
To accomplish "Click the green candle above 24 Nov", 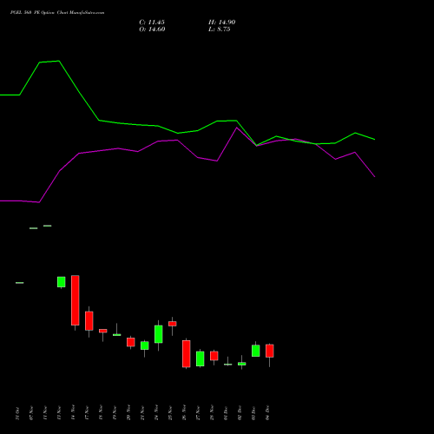I will (x=159, y=334).
